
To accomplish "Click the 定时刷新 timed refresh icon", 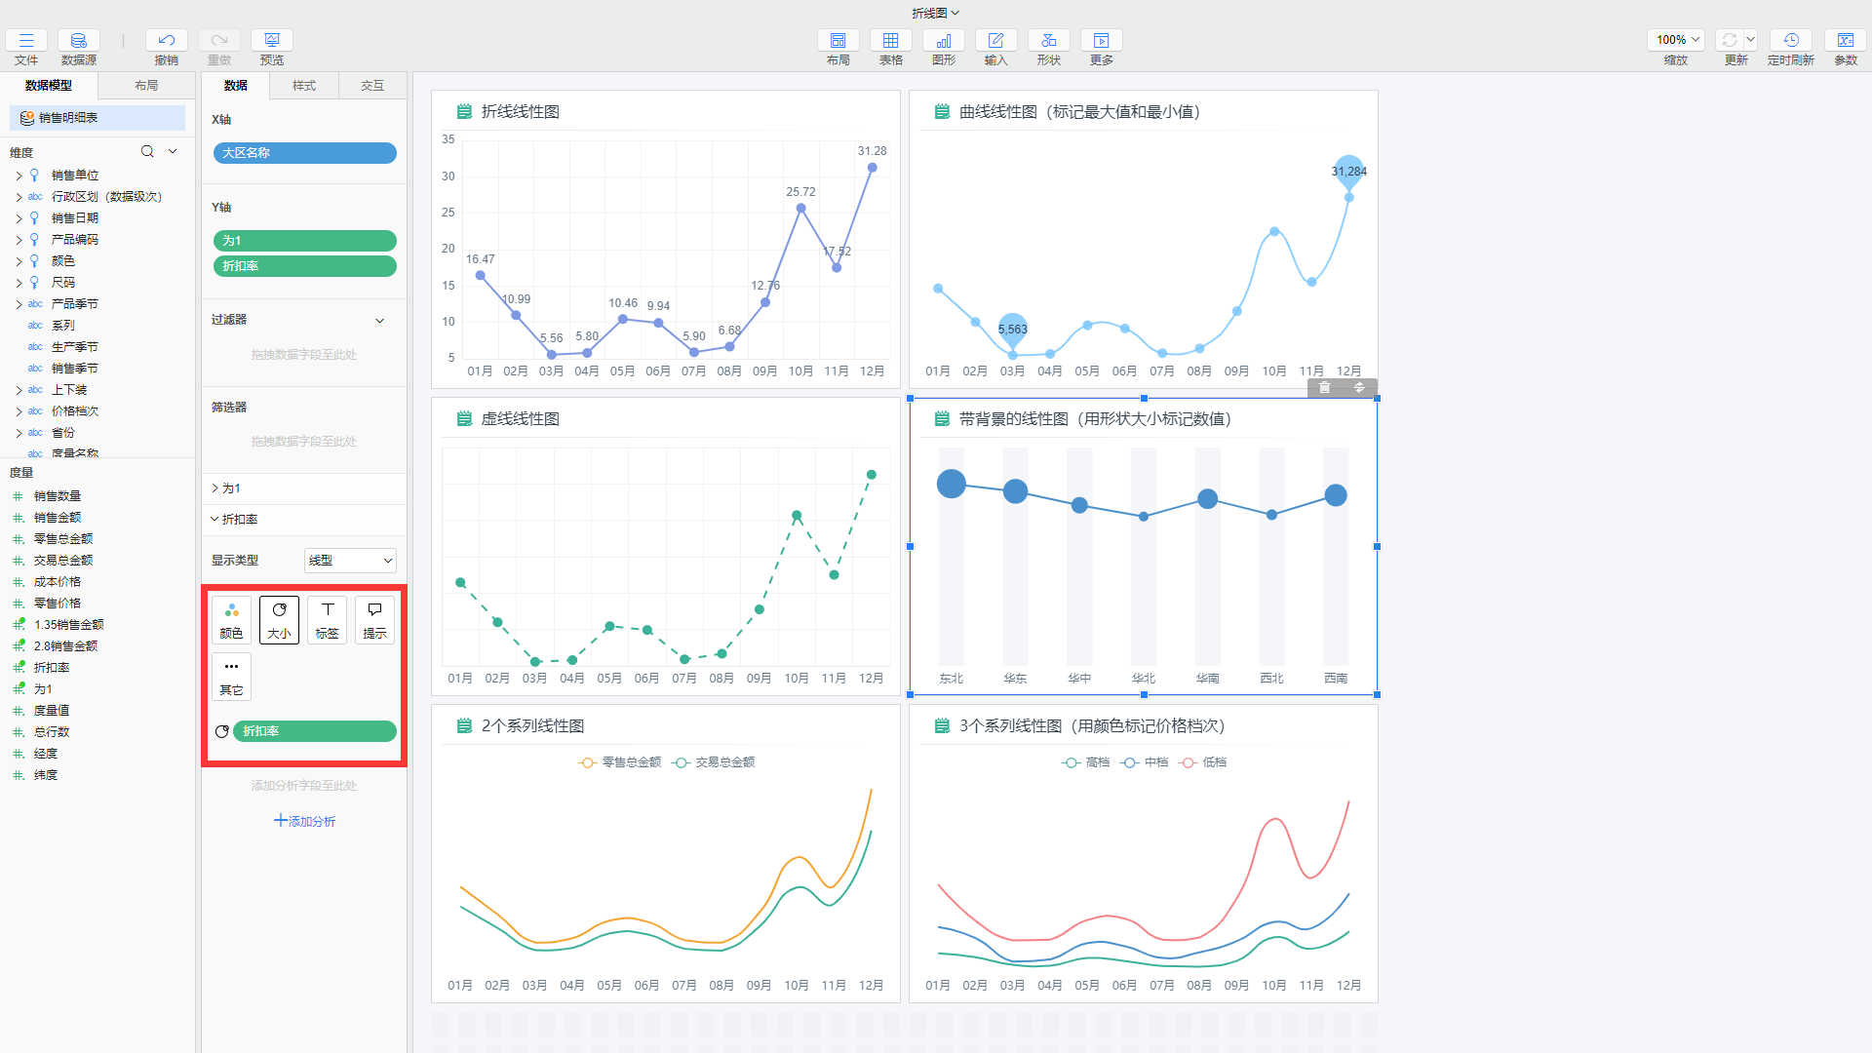I will pos(1791,40).
